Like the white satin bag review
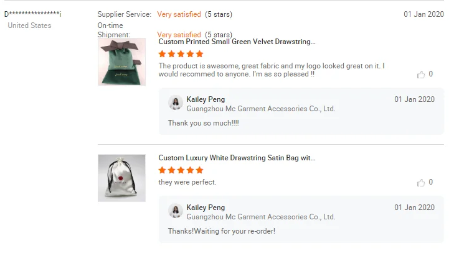This screenshot has height=256, width=454. pyautogui.click(x=421, y=183)
